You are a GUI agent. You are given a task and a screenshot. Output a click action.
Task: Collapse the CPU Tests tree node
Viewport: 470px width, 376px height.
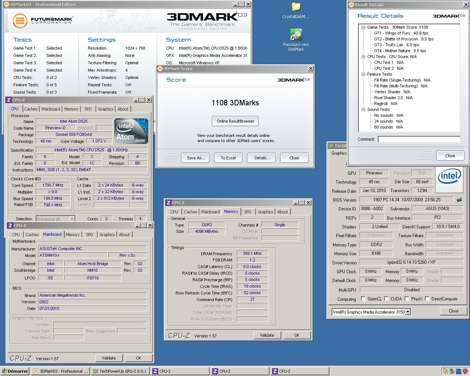[x=363, y=57]
